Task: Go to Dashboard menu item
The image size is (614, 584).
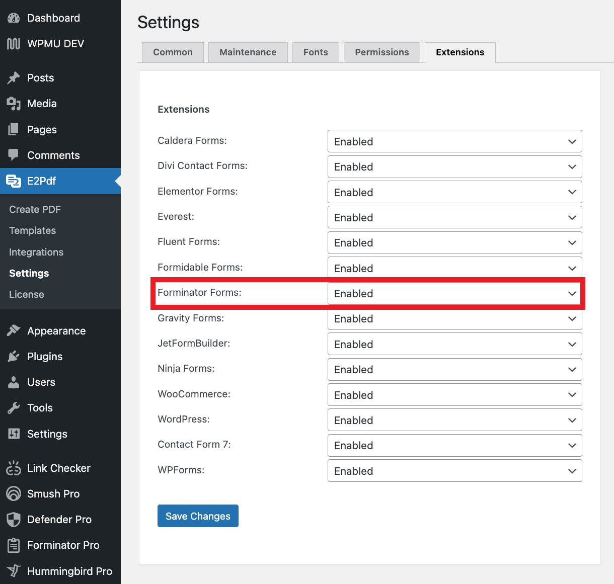Action: coord(60,18)
